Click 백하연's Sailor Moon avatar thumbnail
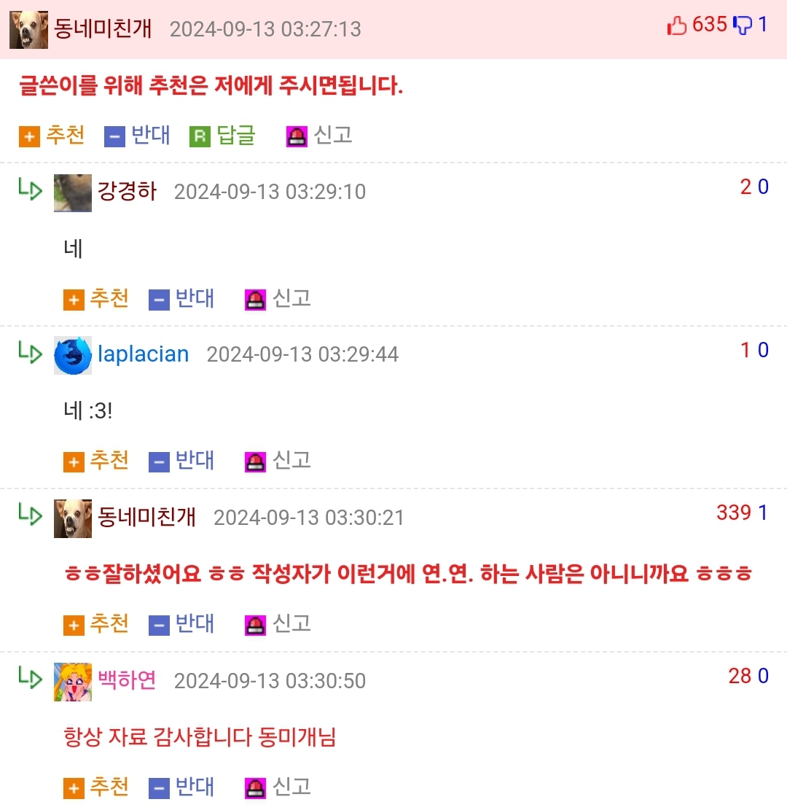 pyautogui.click(x=73, y=682)
